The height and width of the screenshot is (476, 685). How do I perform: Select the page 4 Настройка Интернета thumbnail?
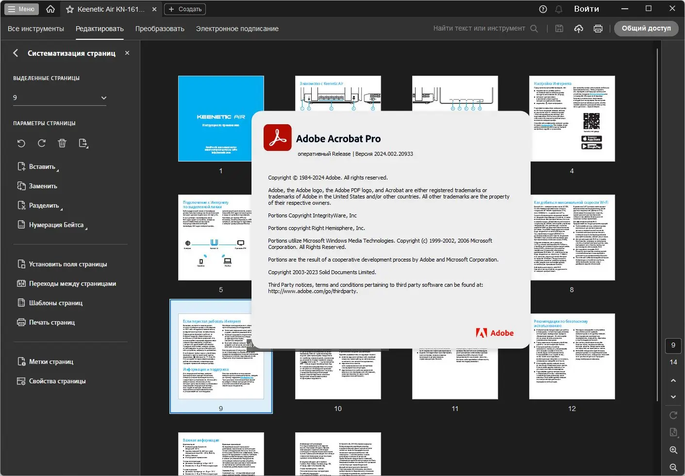572,118
